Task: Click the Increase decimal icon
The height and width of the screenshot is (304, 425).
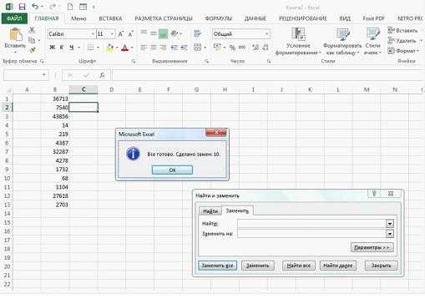Action: 256,48
